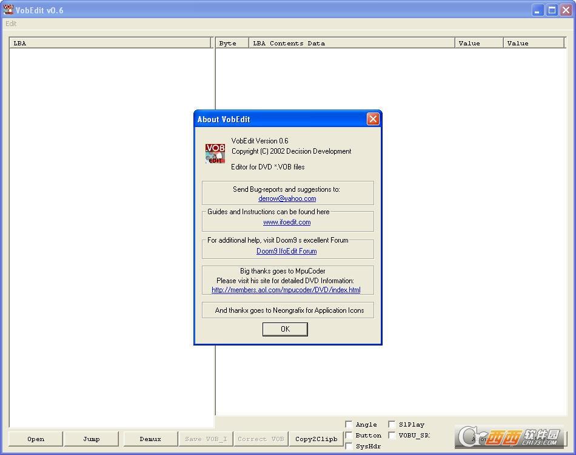The height and width of the screenshot is (455, 576).
Task: Click the Jump button
Action: 92,439
